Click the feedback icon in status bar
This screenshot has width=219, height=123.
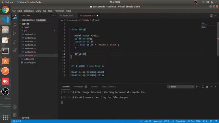(x=211, y=121)
